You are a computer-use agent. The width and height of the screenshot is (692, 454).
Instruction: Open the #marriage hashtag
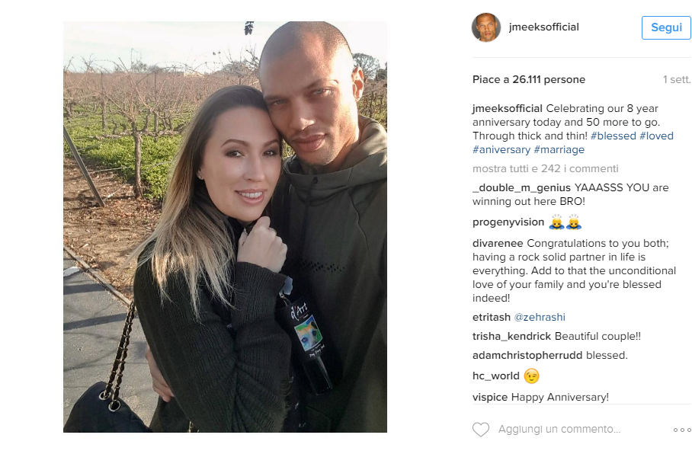(559, 149)
